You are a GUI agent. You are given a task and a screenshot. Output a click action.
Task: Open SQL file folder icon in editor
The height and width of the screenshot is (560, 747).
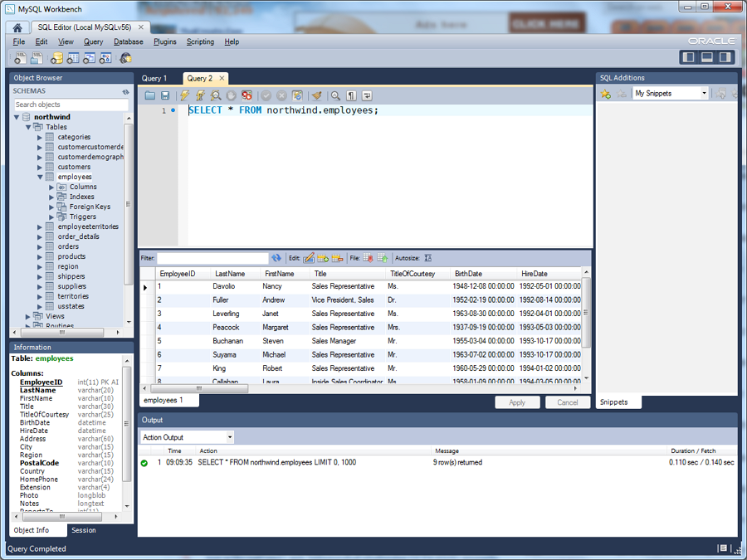point(150,95)
